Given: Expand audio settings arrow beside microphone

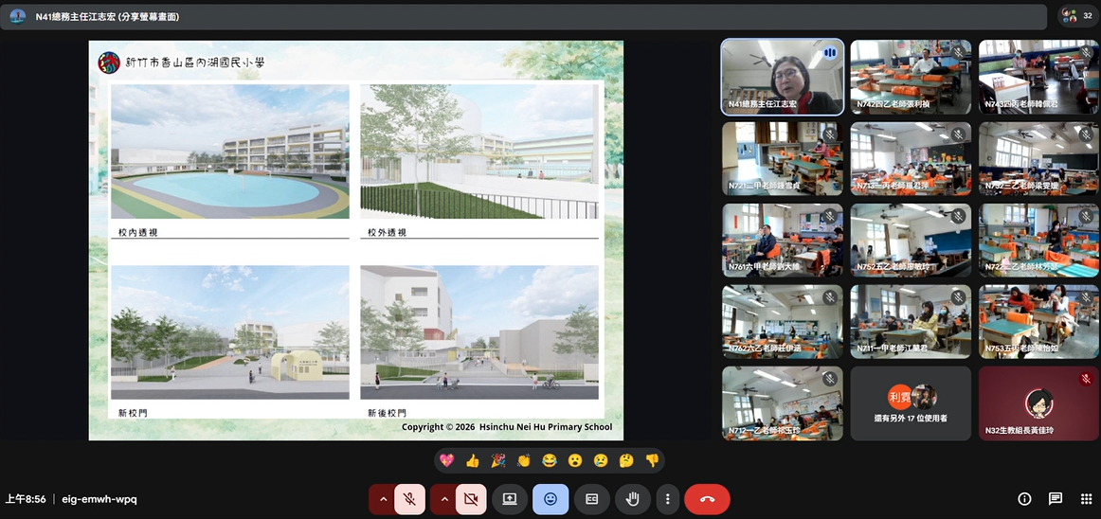Looking at the screenshot, I should click(383, 499).
